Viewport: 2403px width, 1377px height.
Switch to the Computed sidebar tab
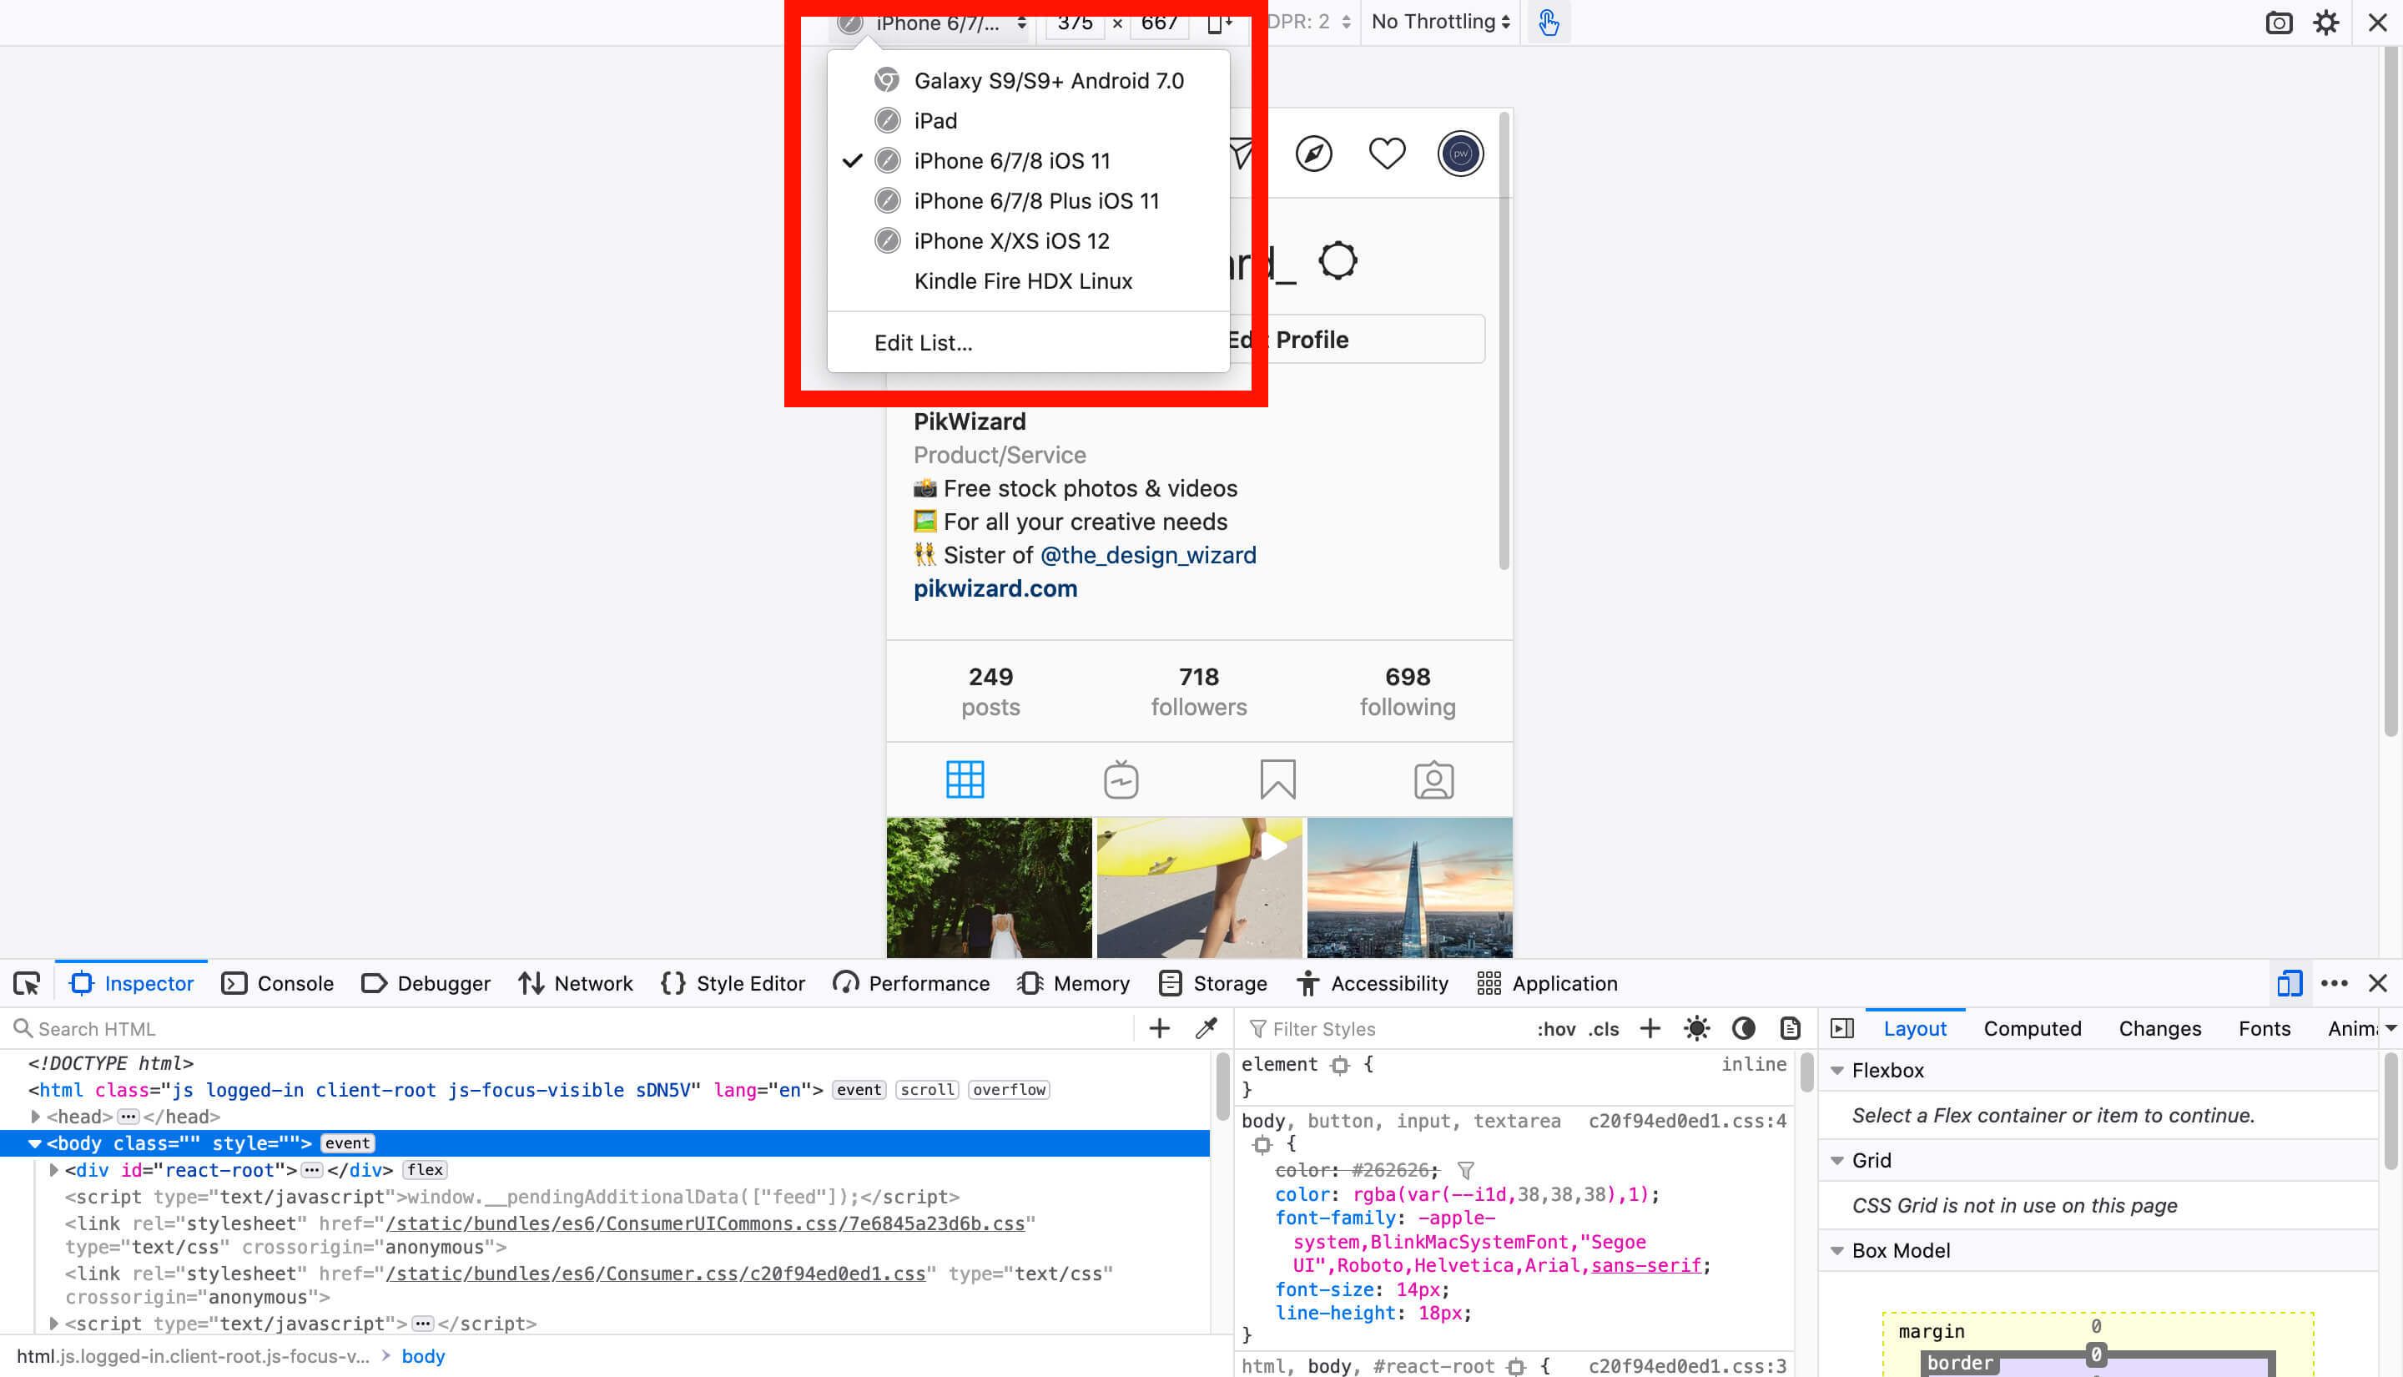[x=2033, y=1029]
